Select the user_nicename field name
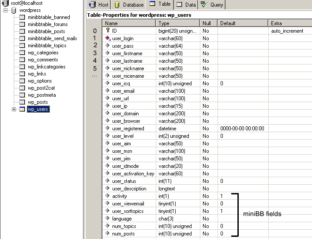Screen dimensions: 312x239 pyautogui.click(x=128, y=76)
